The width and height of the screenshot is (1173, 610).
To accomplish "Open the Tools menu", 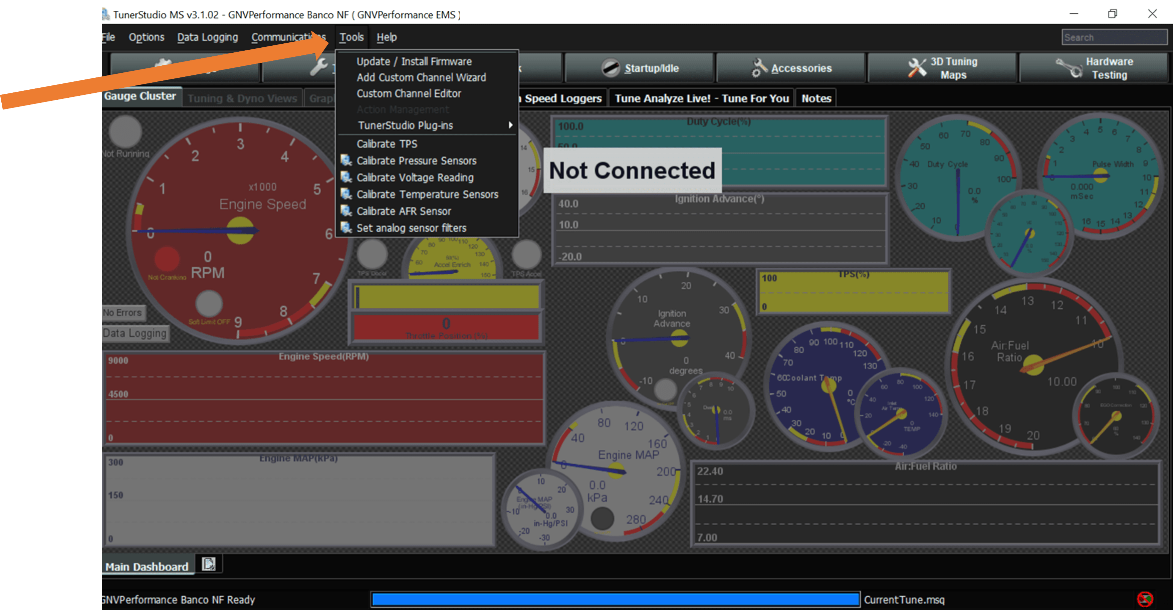I will click(351, 37).
